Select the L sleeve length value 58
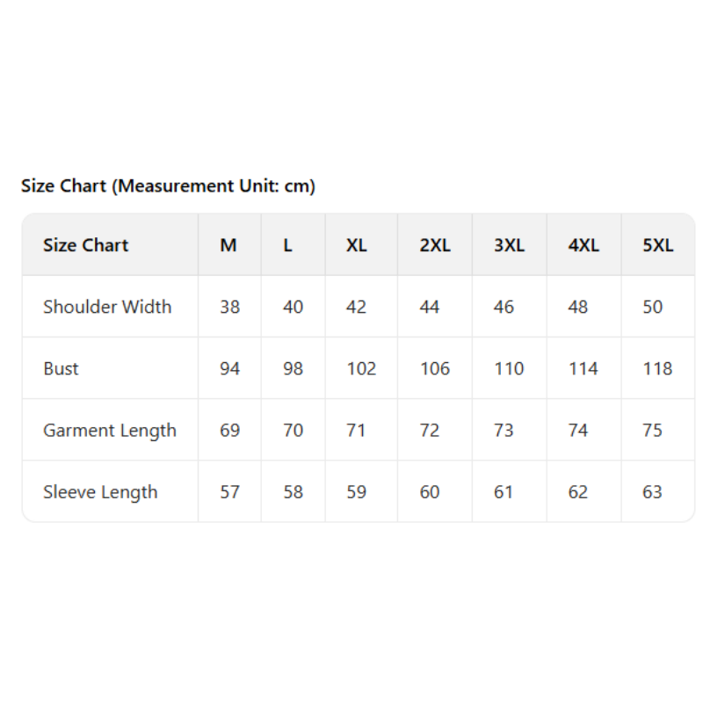Image resolution: width=703 pixels, height=703 pixels. [293, 492]
